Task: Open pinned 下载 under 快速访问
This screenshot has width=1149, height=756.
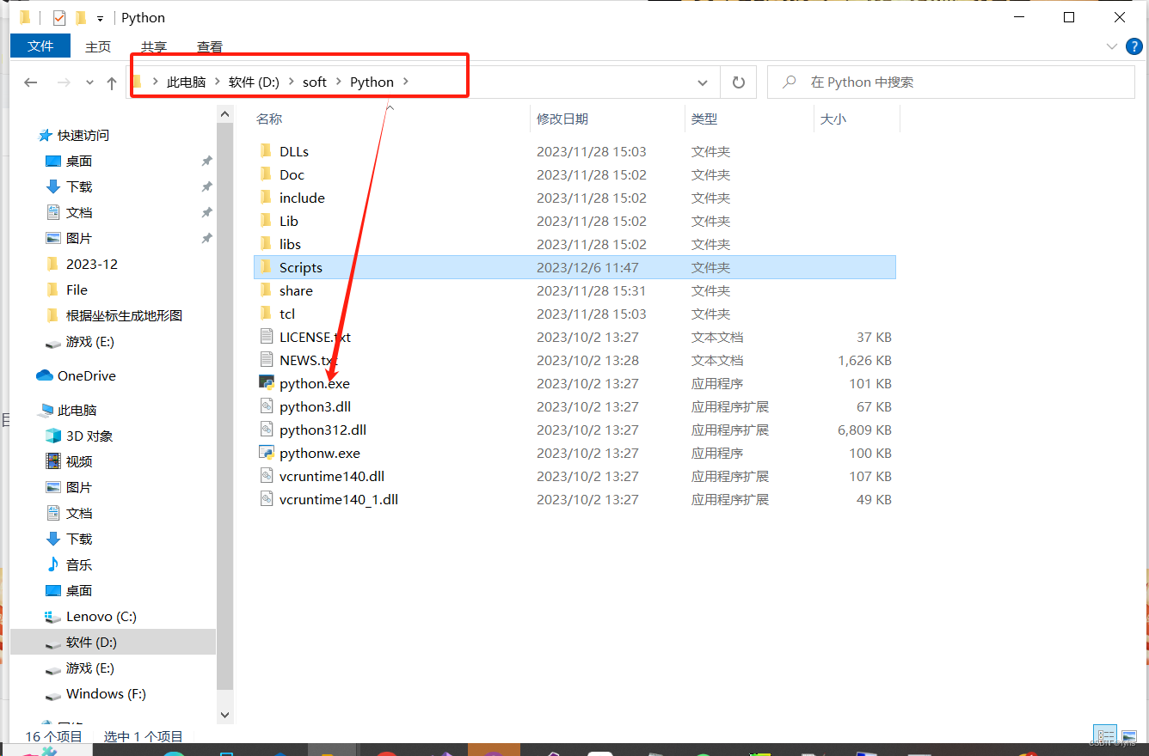Action: [x=79, y=187]
